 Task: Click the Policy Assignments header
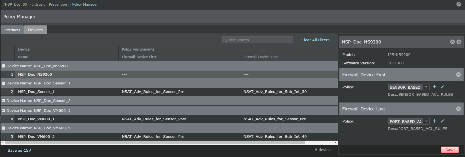138,49
